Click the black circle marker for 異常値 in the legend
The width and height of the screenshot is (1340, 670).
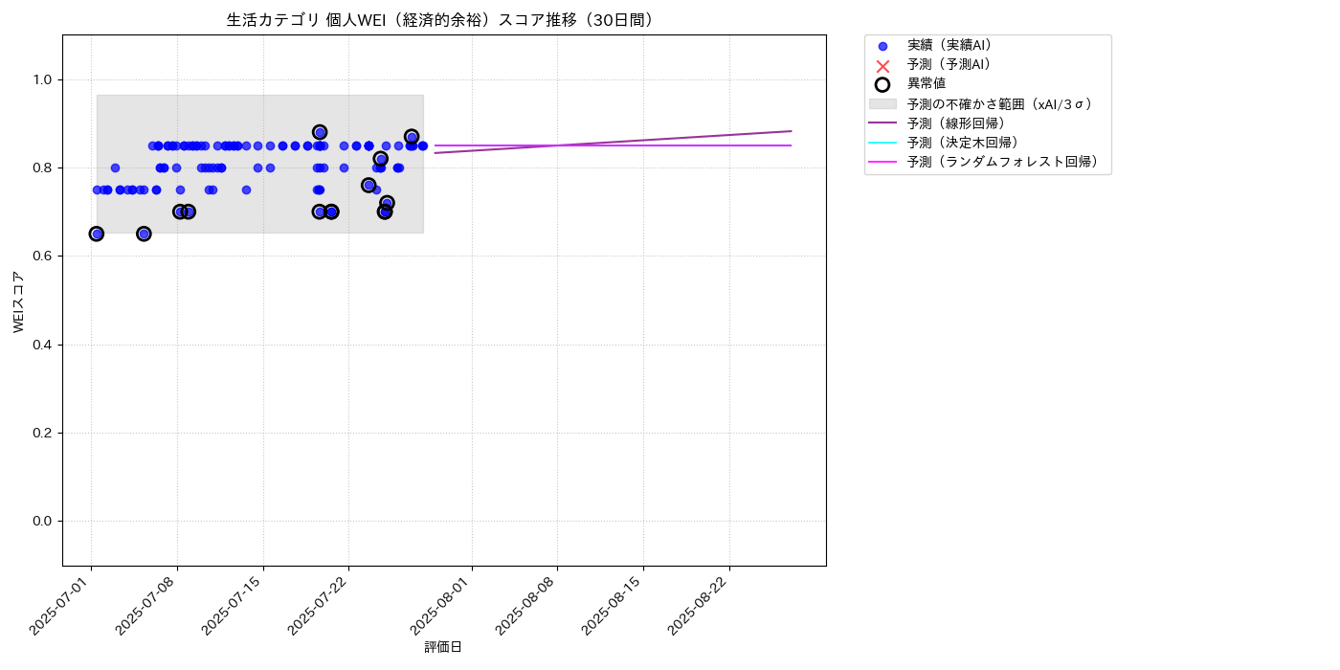pos(882,84)
